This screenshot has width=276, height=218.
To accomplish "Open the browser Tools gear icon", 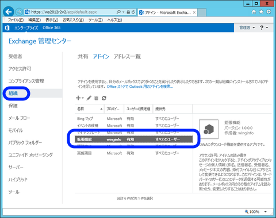I will pos(269,11).
